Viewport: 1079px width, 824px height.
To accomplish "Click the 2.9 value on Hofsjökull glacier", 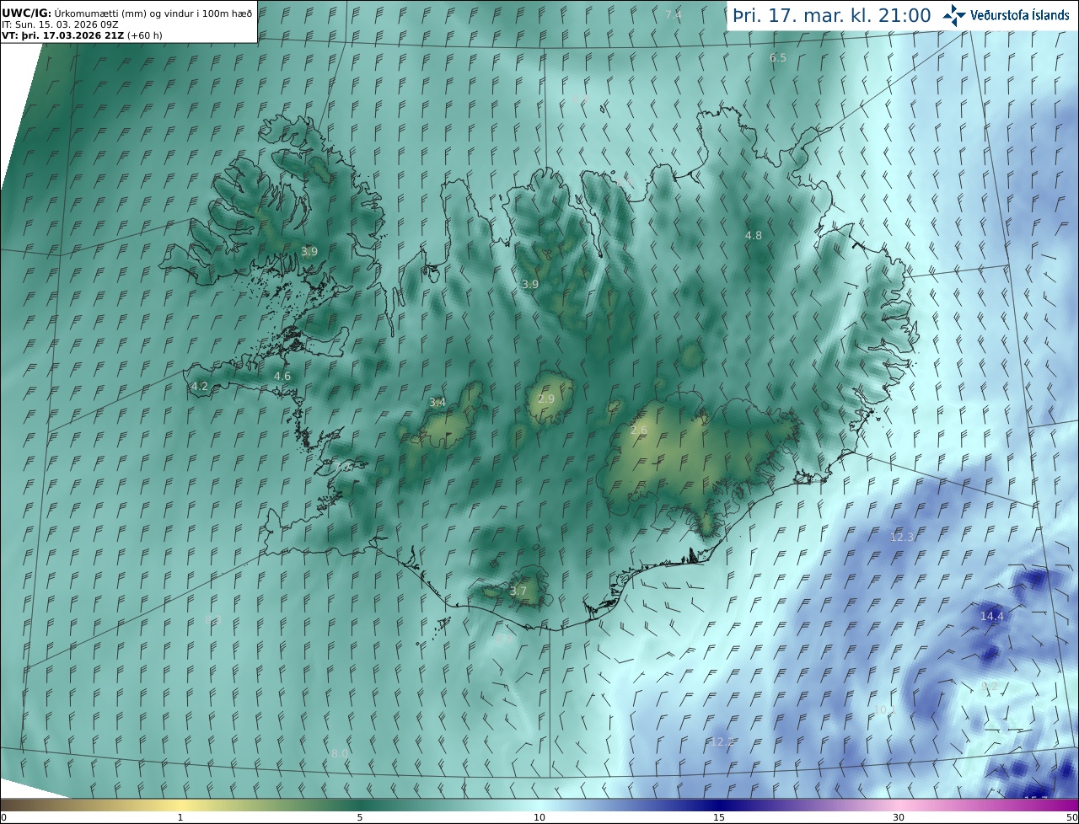I will click(546, 399).
